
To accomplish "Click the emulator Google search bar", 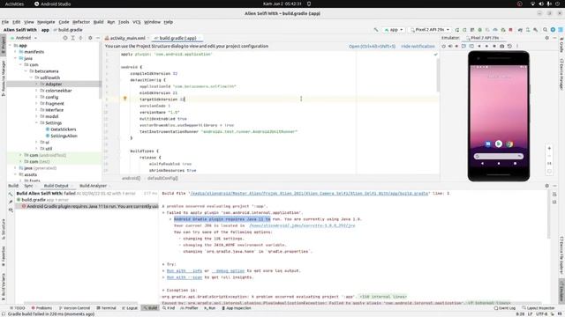I will point(498,157).
